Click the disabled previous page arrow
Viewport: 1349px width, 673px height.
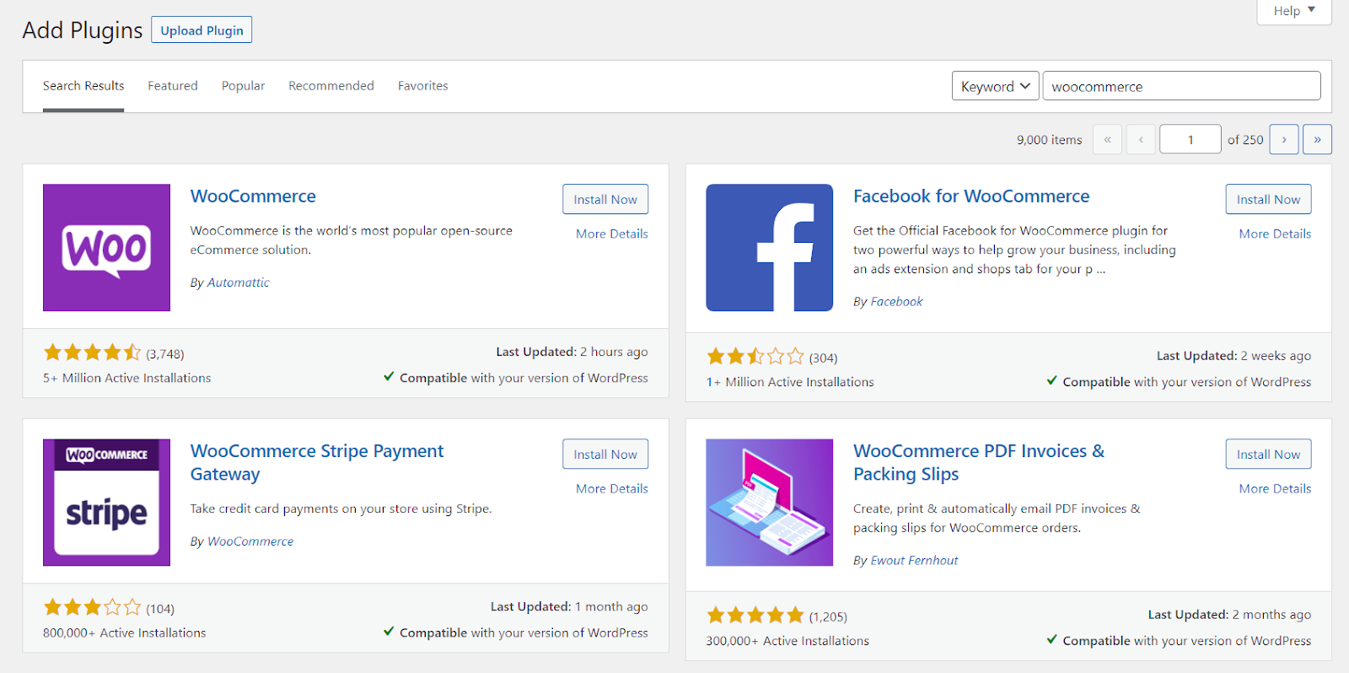(x=1141, y=139)
